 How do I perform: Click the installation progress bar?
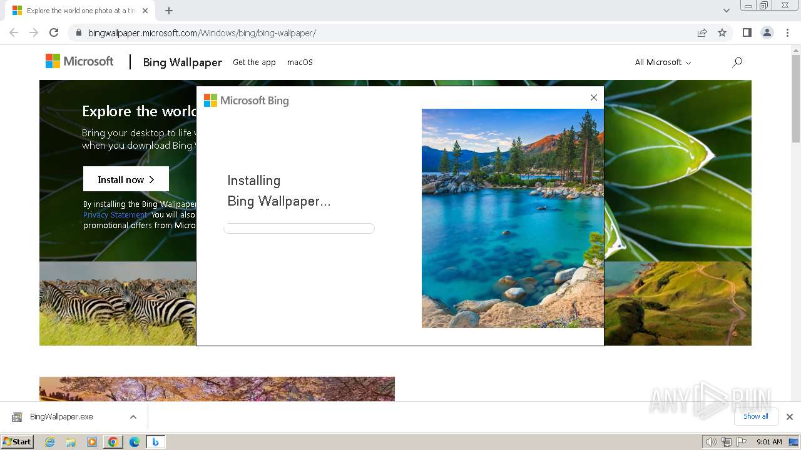point(299,228)
